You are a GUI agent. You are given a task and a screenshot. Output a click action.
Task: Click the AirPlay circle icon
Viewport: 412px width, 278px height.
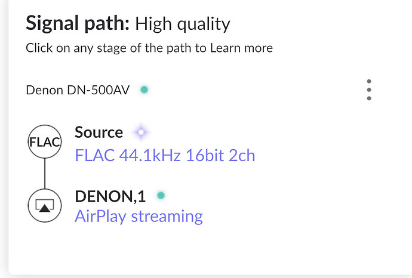pyautogui.click(x=45, y=206)
